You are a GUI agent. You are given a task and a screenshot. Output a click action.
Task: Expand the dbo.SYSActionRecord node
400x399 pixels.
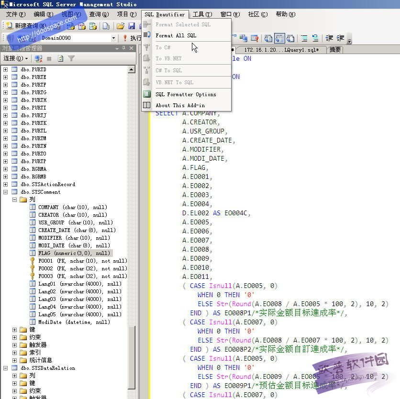click(5, 184)
